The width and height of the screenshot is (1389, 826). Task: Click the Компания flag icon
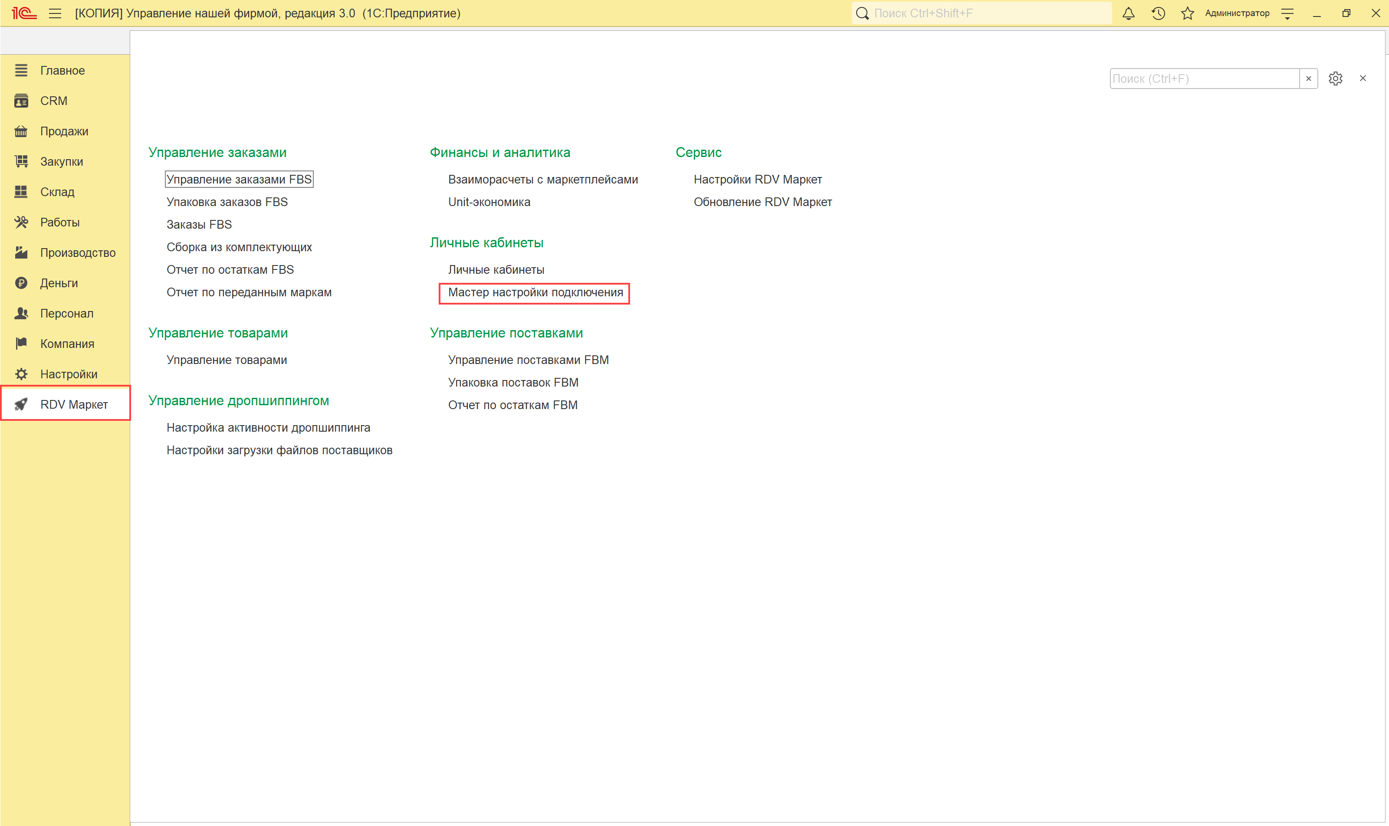[21, 344]
